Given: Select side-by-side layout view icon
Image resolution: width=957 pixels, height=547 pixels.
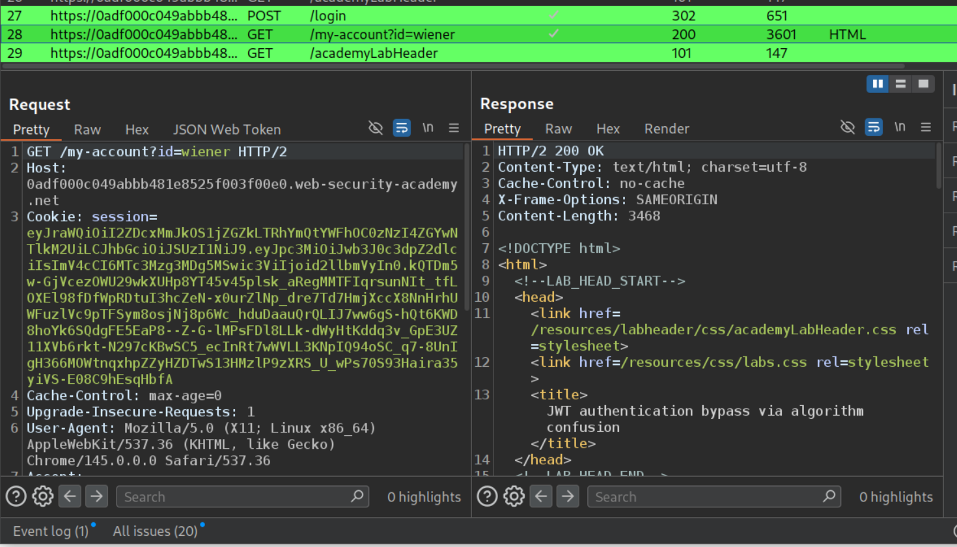Looking at the screenshot, I should (877, 84).
